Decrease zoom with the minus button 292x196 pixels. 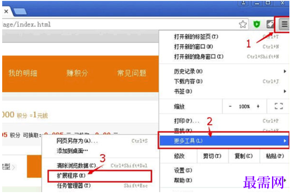click(230, 106)
